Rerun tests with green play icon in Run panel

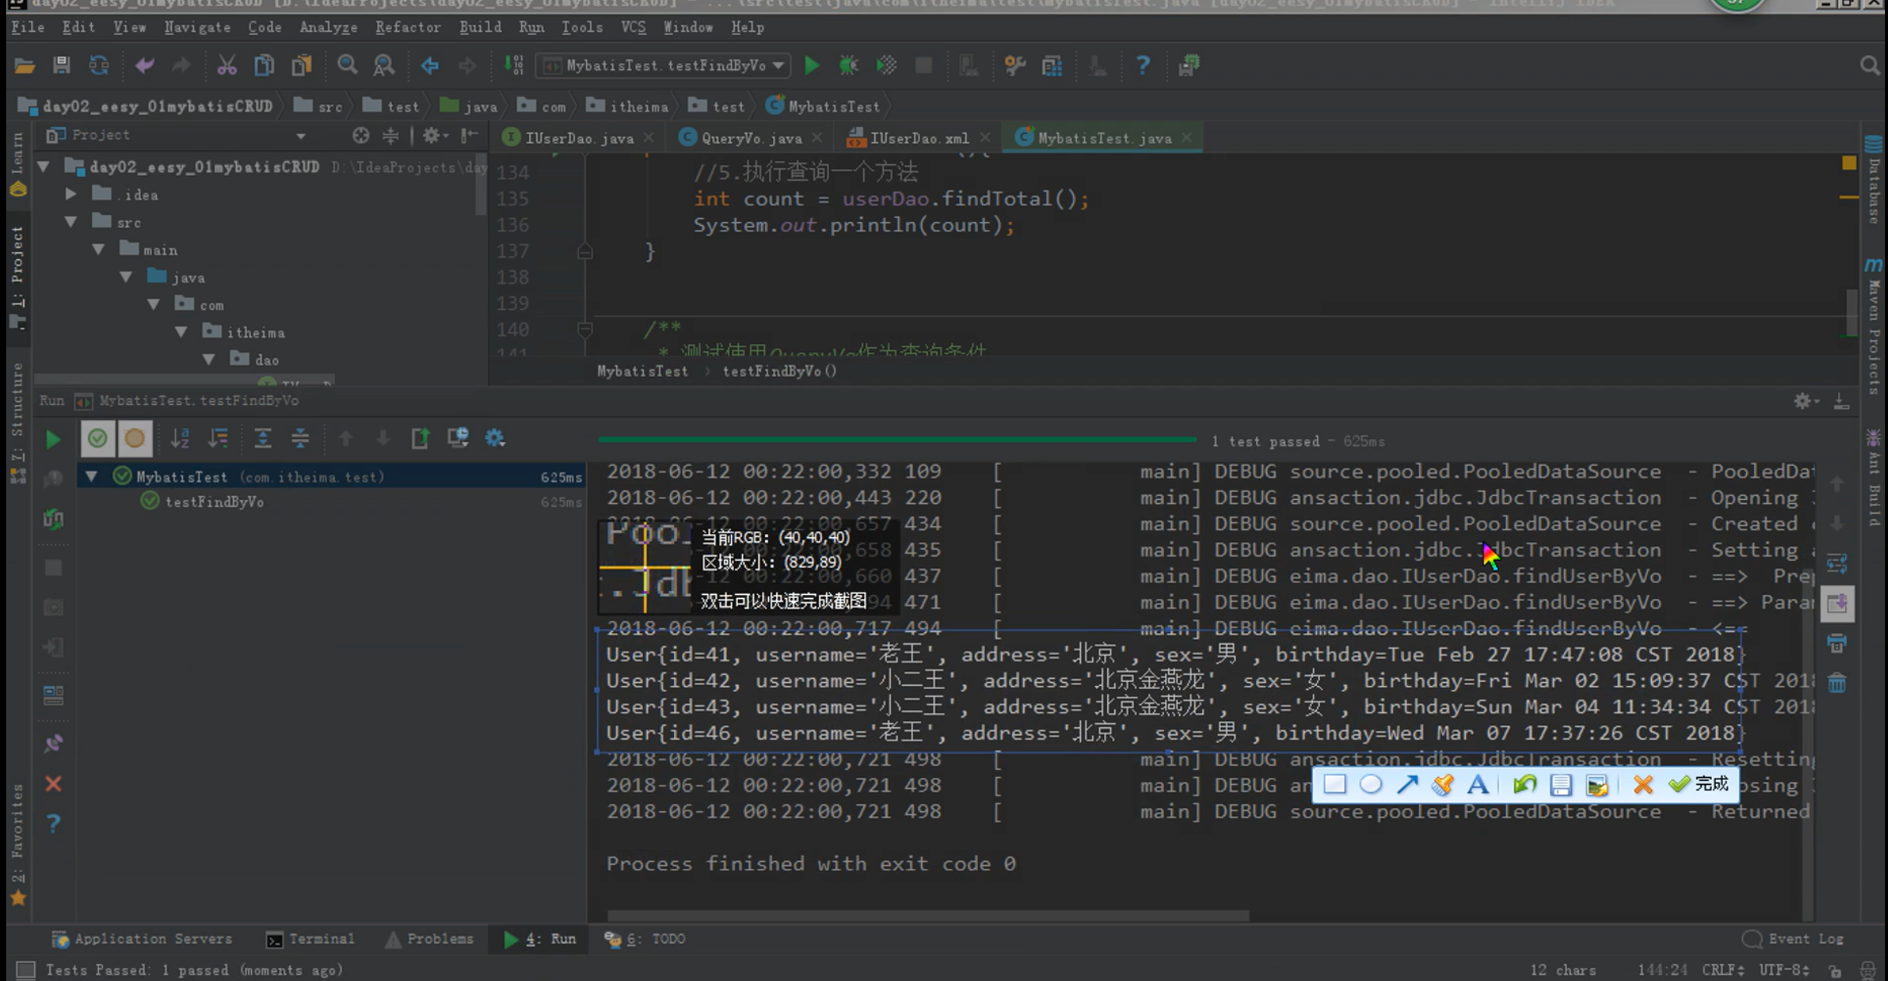tap(52, 439)
